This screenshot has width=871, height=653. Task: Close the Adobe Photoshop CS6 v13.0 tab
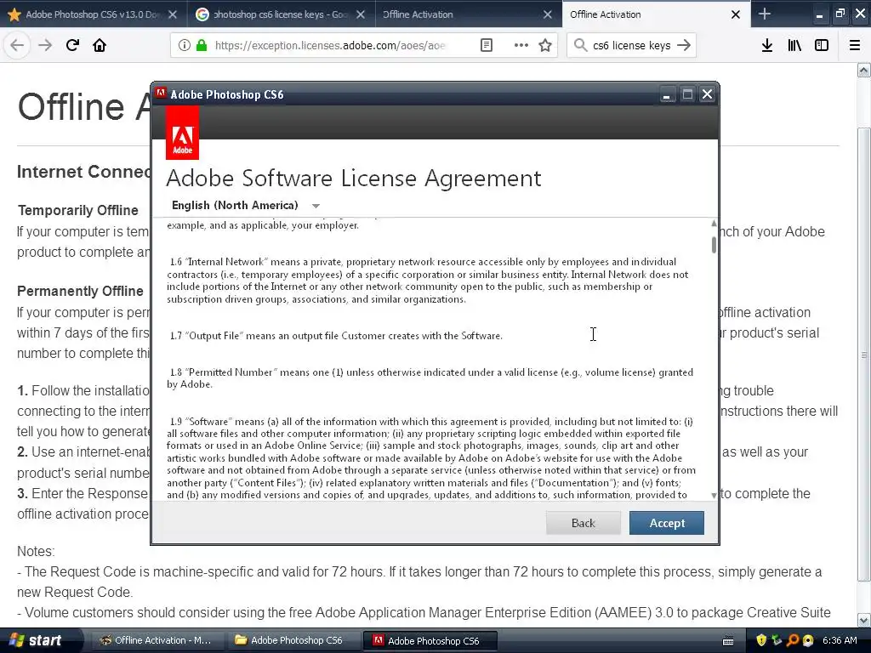click(173, 14)
